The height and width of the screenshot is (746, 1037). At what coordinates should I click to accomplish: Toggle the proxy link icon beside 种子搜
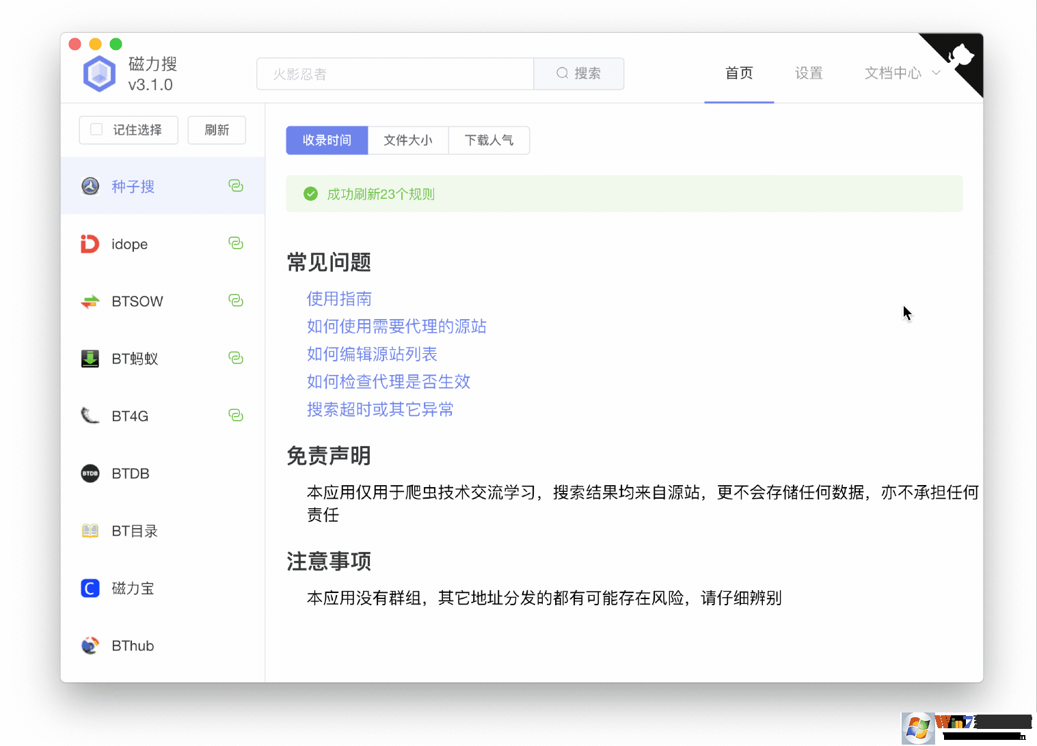pos(236,185)
